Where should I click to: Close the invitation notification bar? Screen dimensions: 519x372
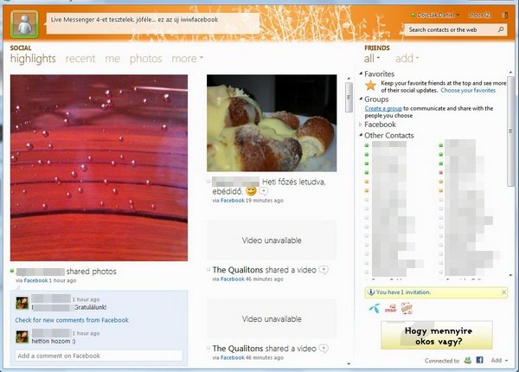click(x=503, y=292)
